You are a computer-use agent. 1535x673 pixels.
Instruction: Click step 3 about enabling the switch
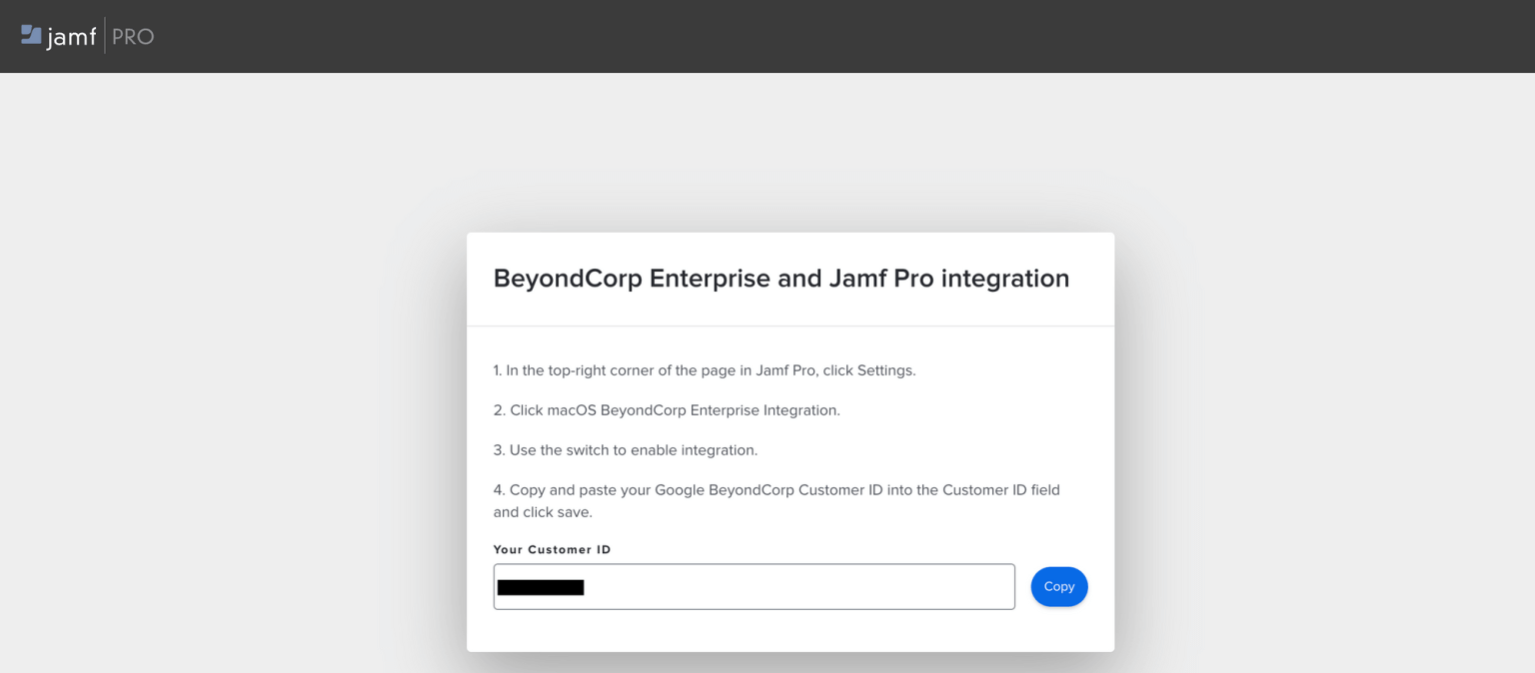click(x=625, y=449)
